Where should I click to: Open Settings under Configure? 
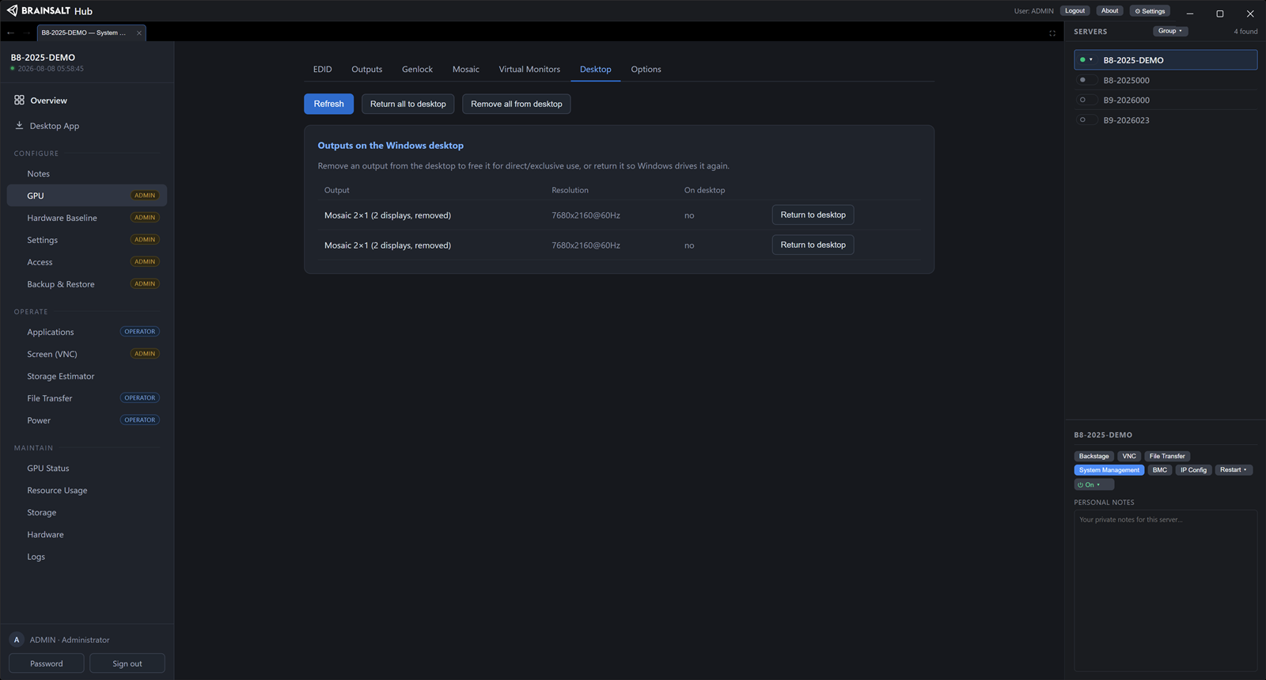click(x=87, y=240)
